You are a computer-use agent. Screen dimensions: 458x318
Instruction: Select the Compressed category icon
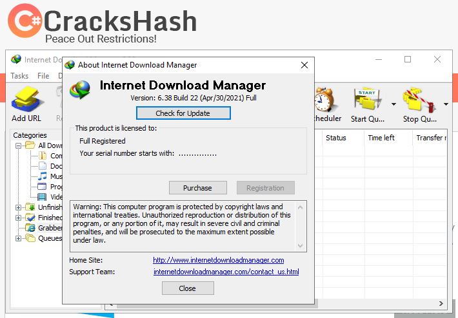pyautogui.click(x=43, y=156)
